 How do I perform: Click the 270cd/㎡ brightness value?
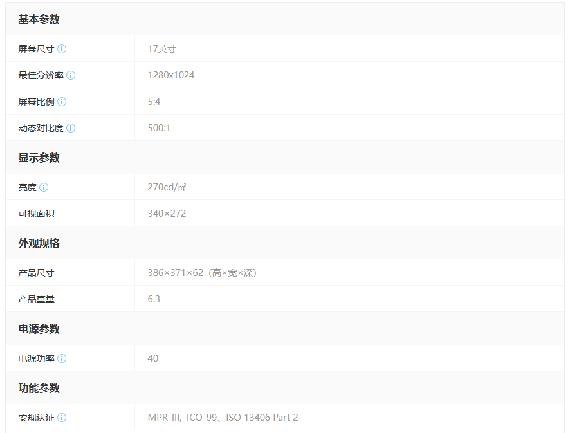167,187
